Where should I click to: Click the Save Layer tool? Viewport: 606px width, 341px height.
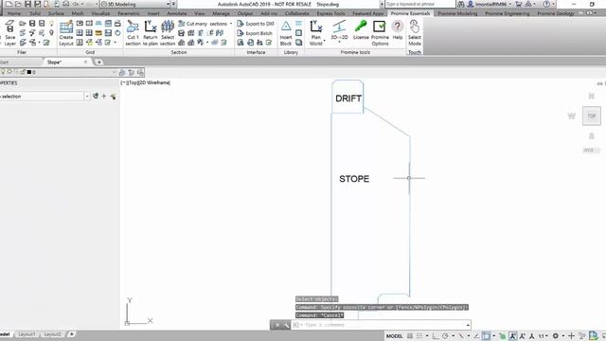(10, 33)
